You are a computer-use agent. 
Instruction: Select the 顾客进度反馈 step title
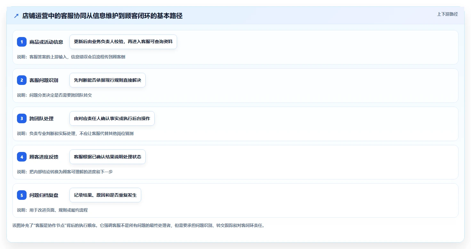[x=44, y=157]
